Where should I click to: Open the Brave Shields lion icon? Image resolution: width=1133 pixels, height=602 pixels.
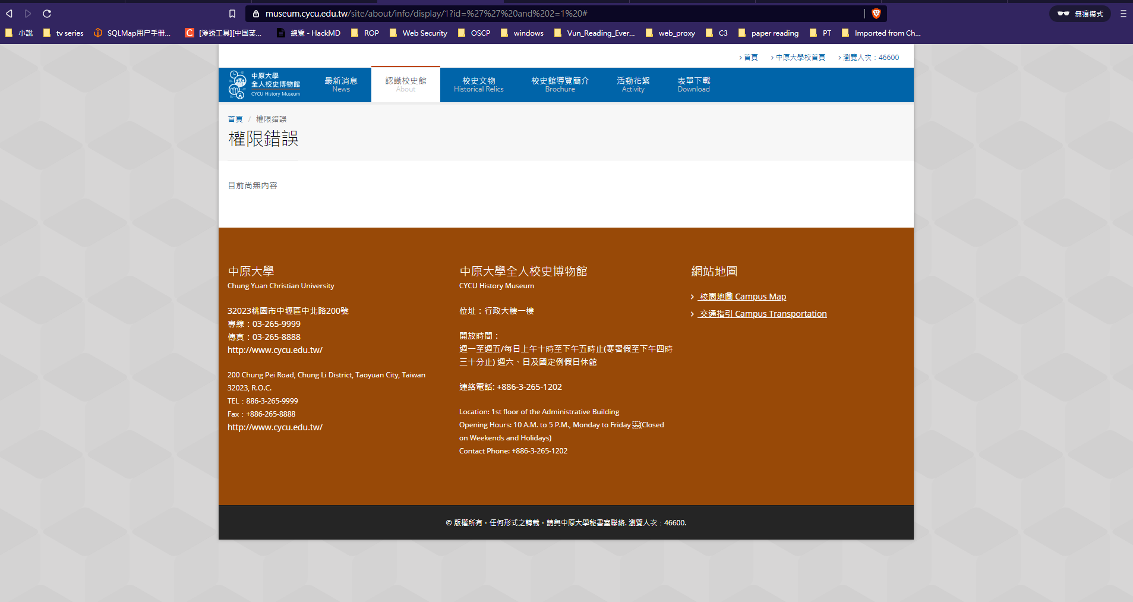[876, 13]
